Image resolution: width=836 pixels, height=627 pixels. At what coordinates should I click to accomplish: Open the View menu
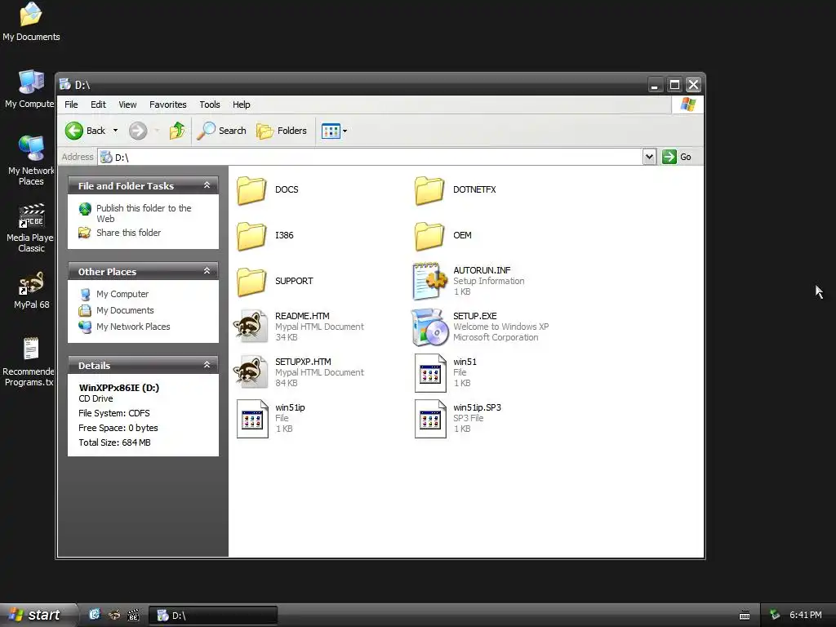127,104
